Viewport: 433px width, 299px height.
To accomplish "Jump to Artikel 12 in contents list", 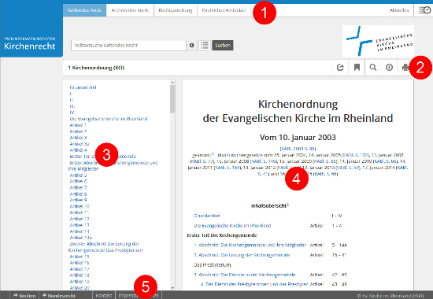I will pyautogui.click(x=80, y=219).
